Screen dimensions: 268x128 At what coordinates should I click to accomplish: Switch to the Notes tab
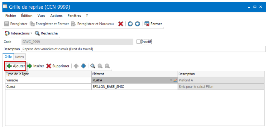[x=20, y=57]
